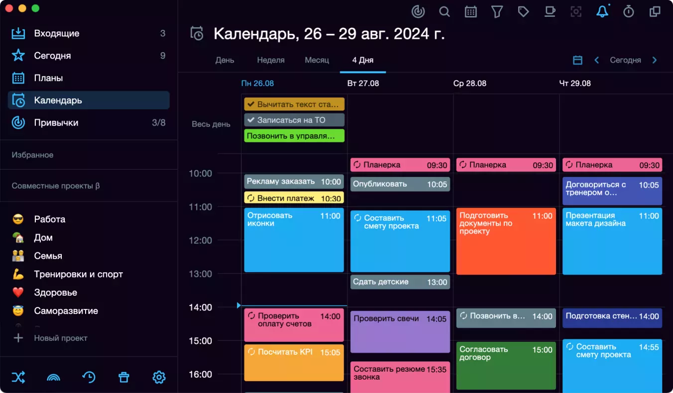Open Tuesday's Составить смету проекта 11:05
Screen dimensions: 673x393
pyautogui.click(x=400, y=241)
